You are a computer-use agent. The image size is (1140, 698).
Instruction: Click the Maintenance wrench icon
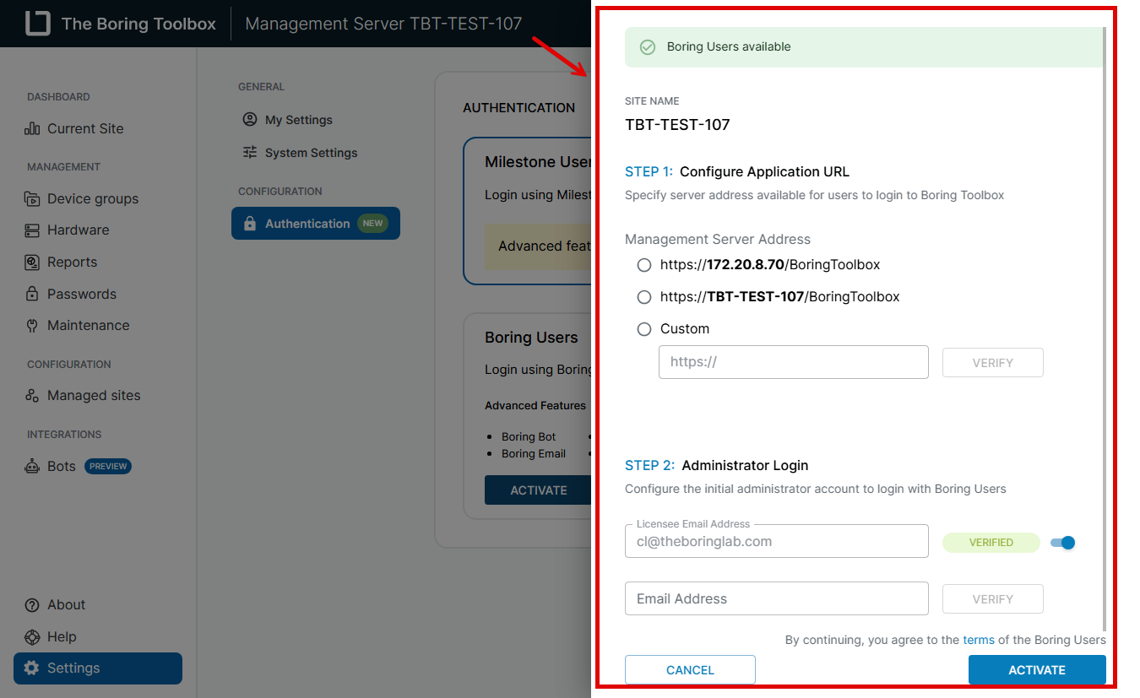[32, 326]
